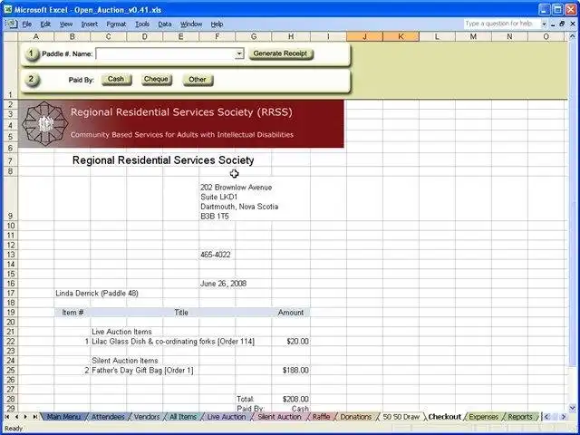
Task: Jump to last sheet tab arrow
Action: (34, 417)
